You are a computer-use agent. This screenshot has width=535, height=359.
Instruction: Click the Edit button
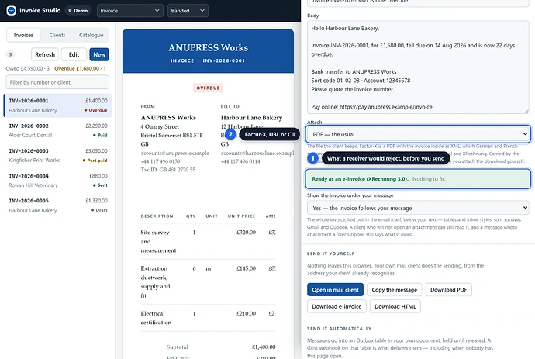74,54
